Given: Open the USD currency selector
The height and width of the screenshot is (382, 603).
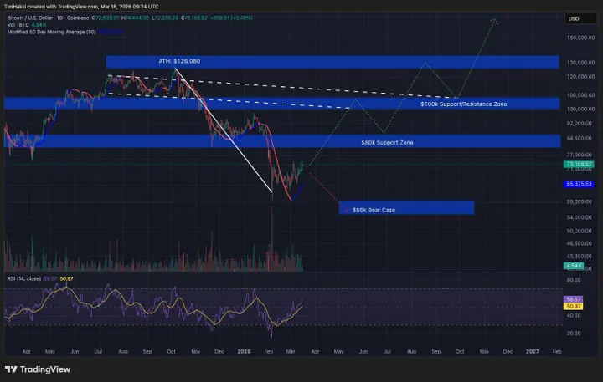Looking at the screenshot, I should click(x=574, y=18).
